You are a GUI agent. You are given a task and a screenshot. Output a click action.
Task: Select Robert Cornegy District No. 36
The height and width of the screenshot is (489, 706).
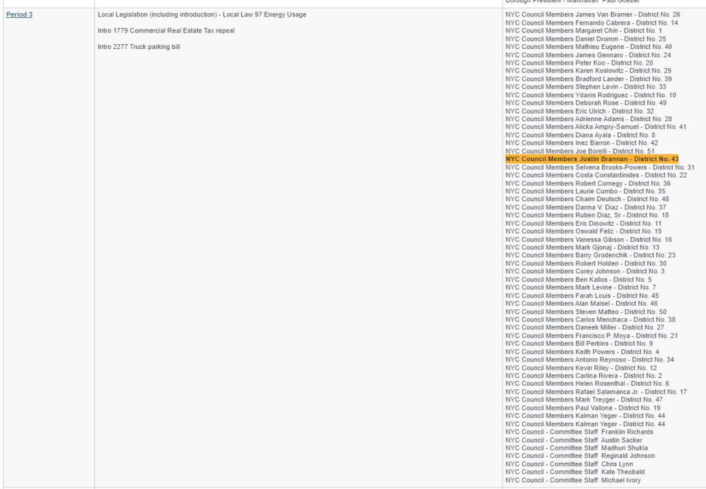[587, 183]
